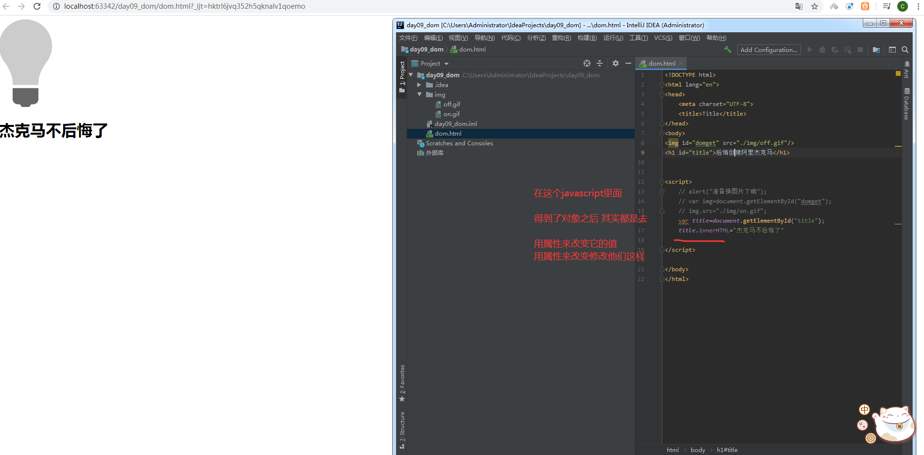Click the dom.html breadcrumb in navigation bar
The width and height of the screenshot is (924, 455).
468,50
